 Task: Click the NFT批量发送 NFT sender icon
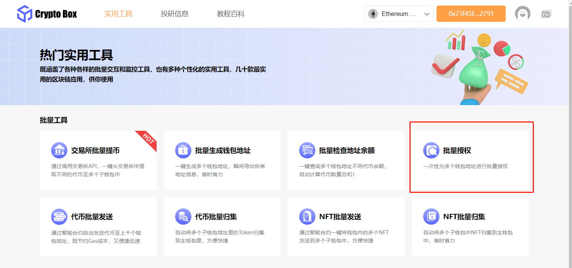pyautogui.click(x=306, y=217)
